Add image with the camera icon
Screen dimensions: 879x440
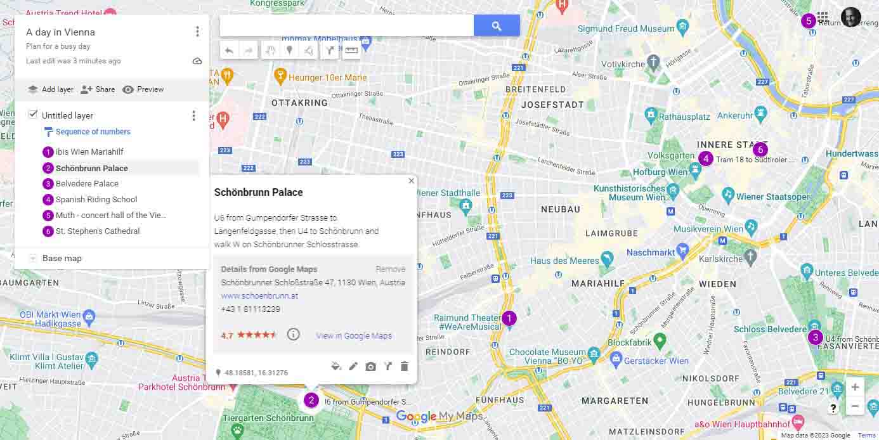(371, 366)
